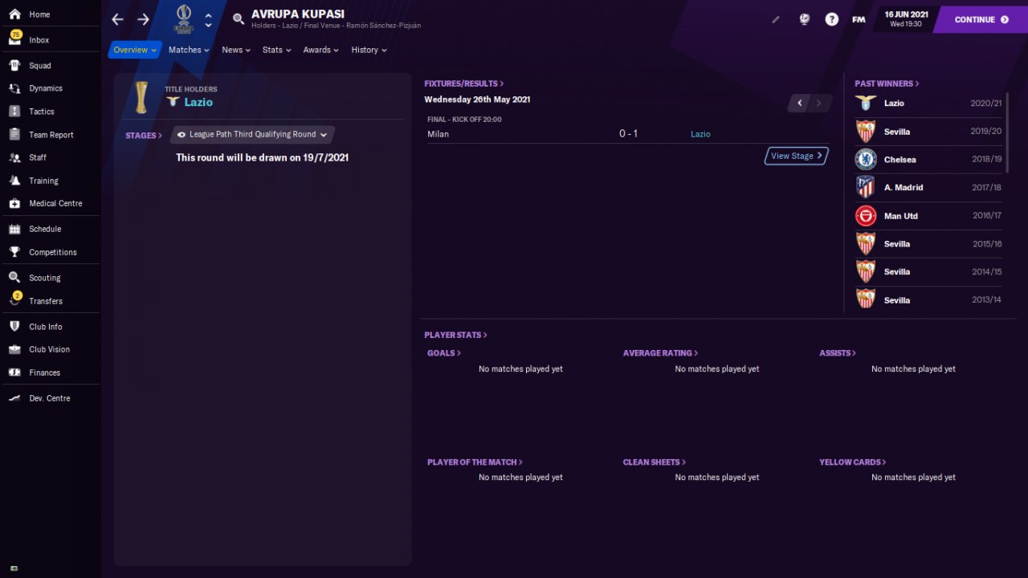
Task: Switch to next competition with down chevron
Action: [209, 25]
